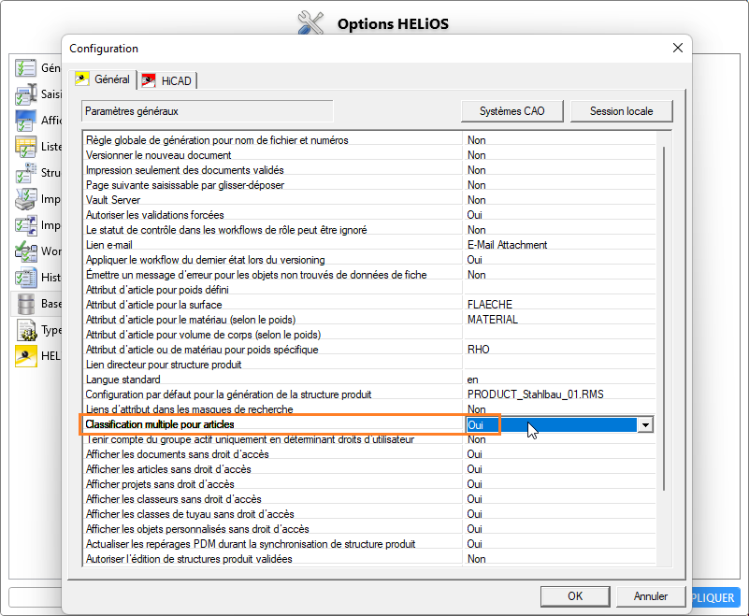Select row "Le statut de contrôle dans les workflows"
This screenshot has width=749, height=616.
point(368,230)
